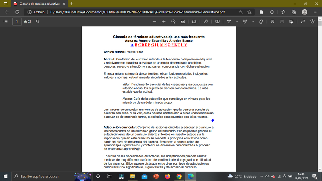Open the weather widget showing 27°C Nublado
The height and width of the screenshot is (181, 322).
[242, 176]
